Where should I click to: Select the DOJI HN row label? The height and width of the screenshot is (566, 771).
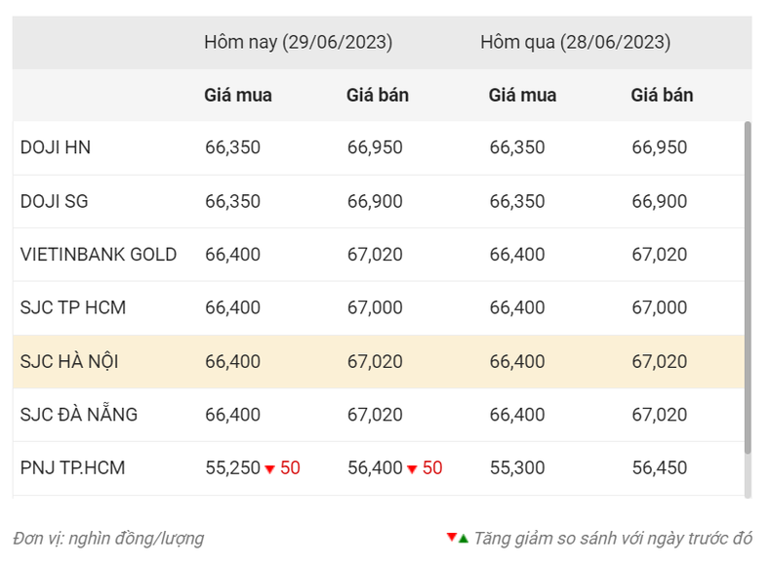[x=56, y=148]
